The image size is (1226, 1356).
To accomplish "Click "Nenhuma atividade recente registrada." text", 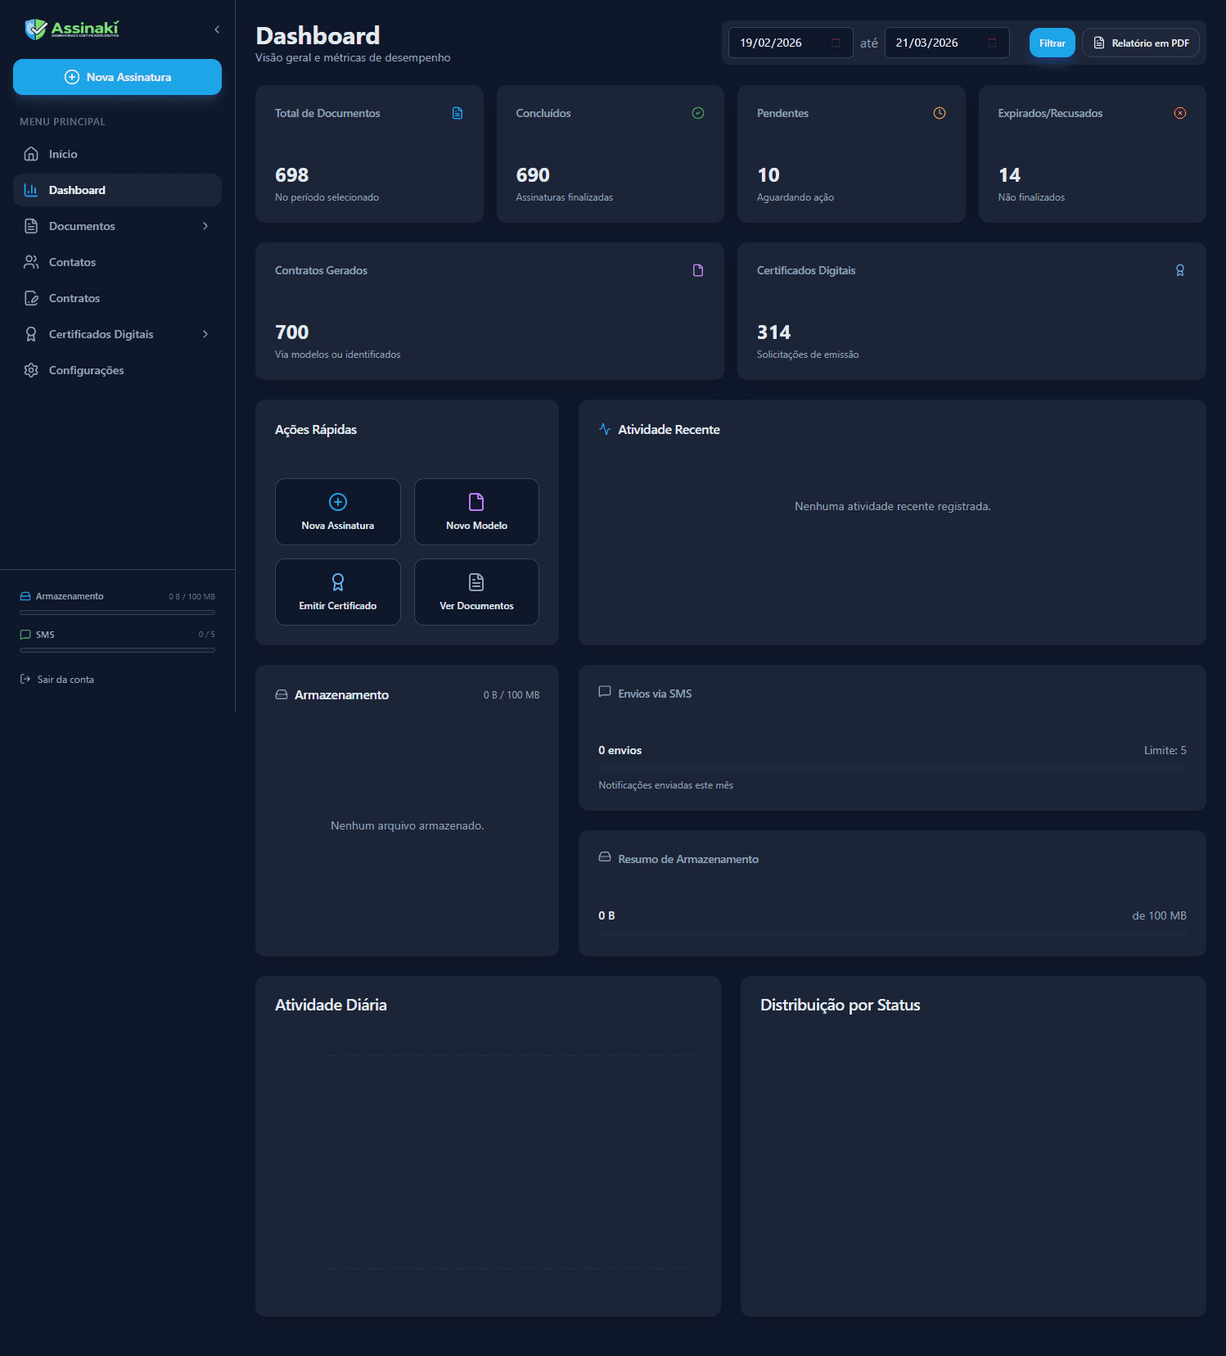I will (x=892, y=506).
